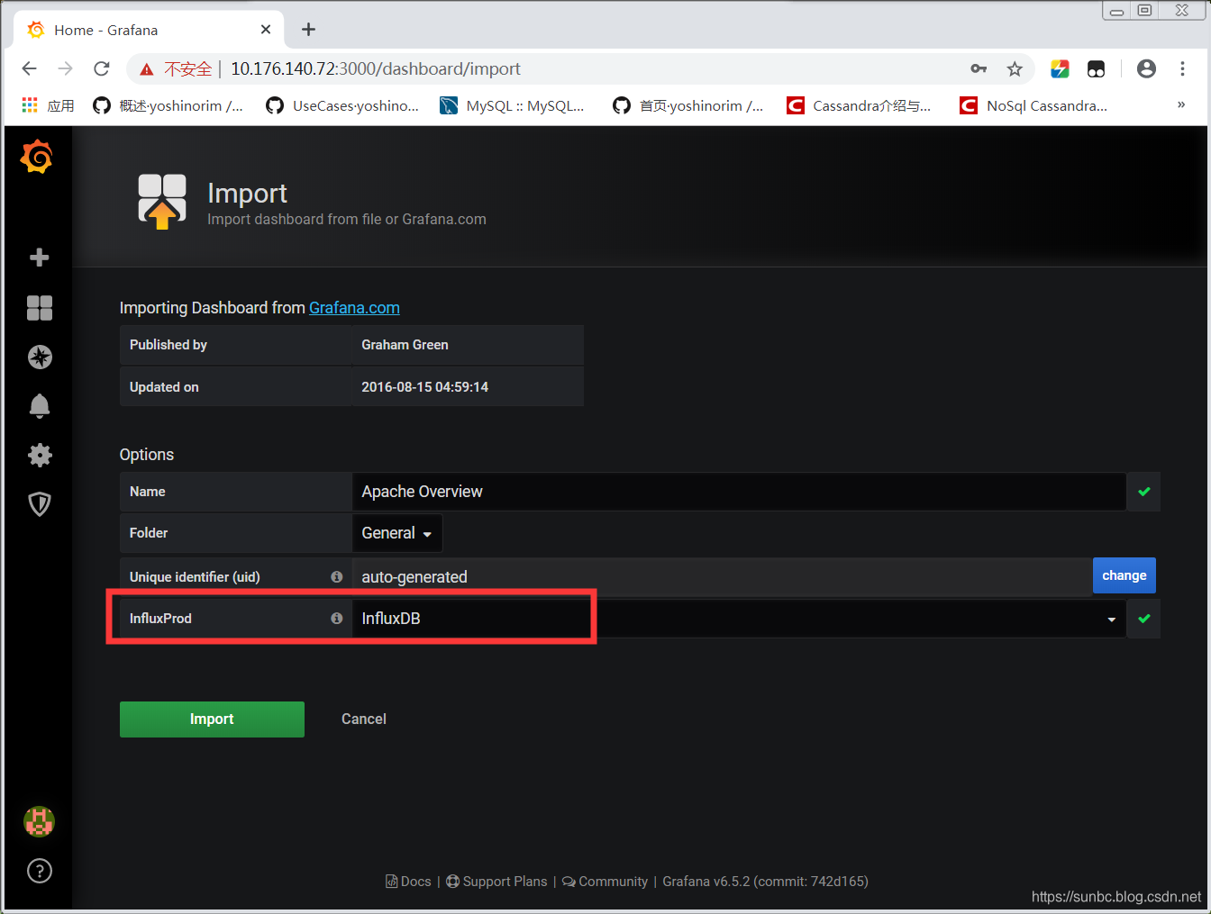
Task: Open the Cassandra介绍与 bookmark
Action: (860, 105)
